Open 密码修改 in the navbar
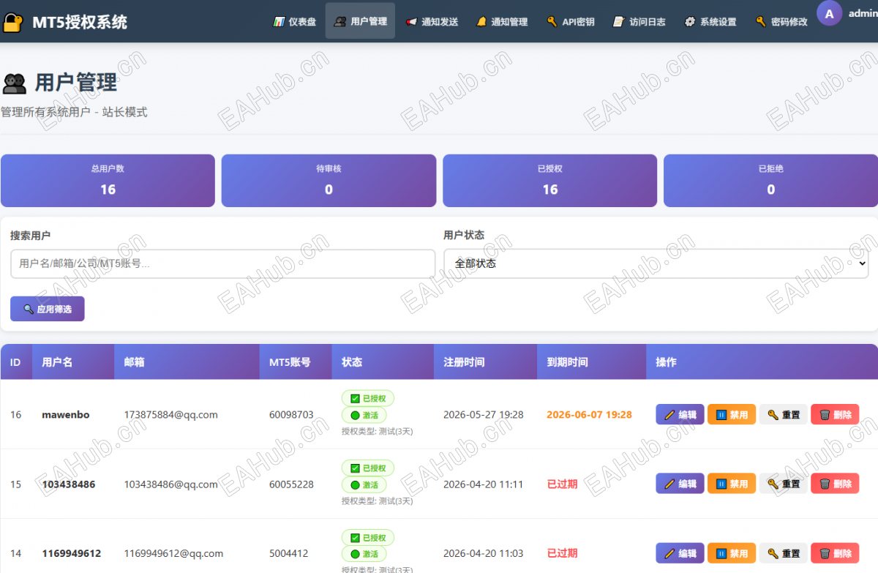This screenshot has height=573, width=878. click(x=781, y=21)
